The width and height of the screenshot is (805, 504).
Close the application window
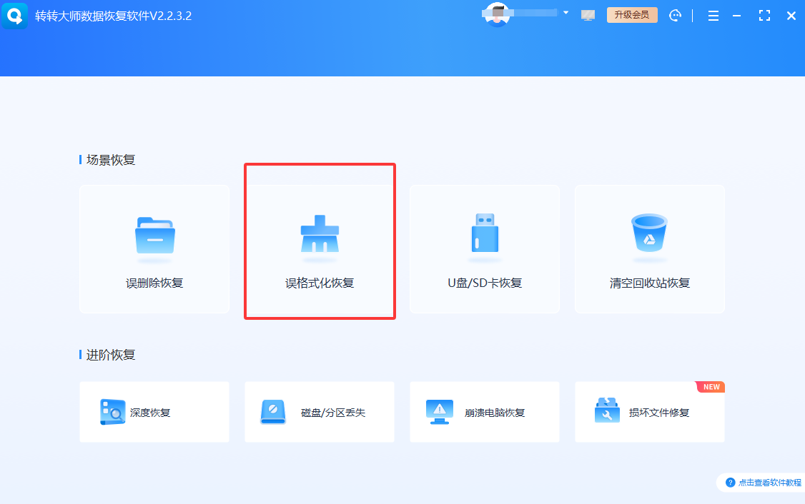click(x=791, y=16)
